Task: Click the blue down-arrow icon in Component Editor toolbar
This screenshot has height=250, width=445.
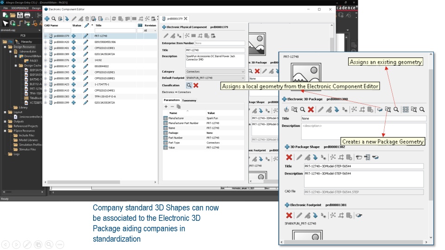Action: (x=67, y=19)
